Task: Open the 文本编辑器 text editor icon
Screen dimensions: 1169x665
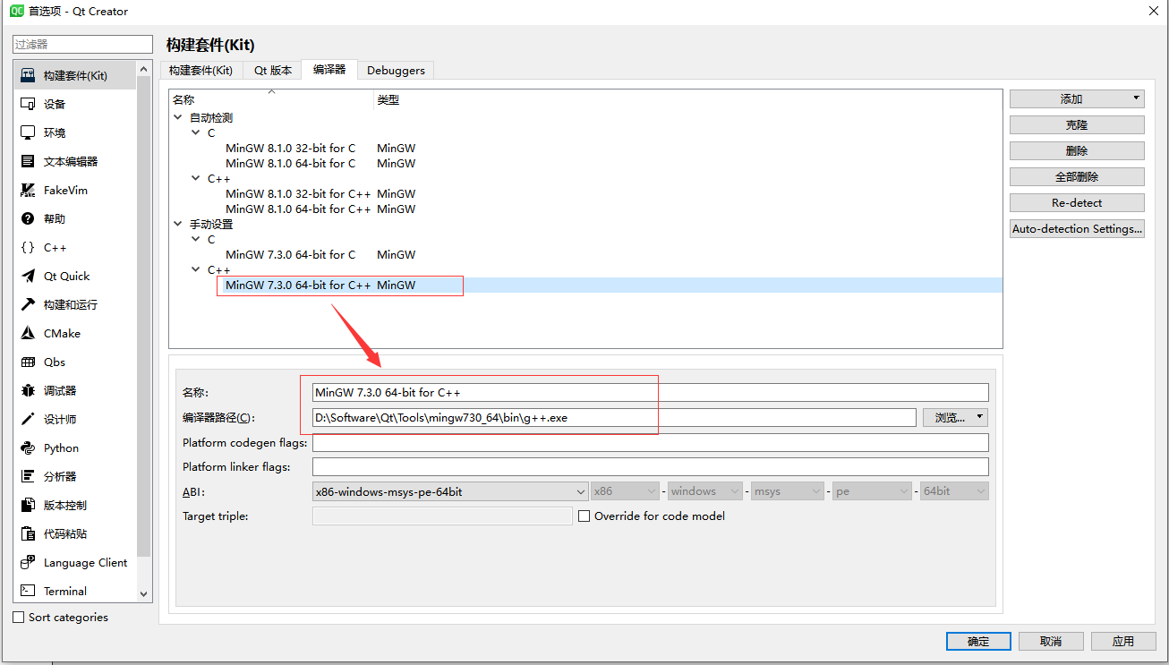Action: click(x=28, y=161)
